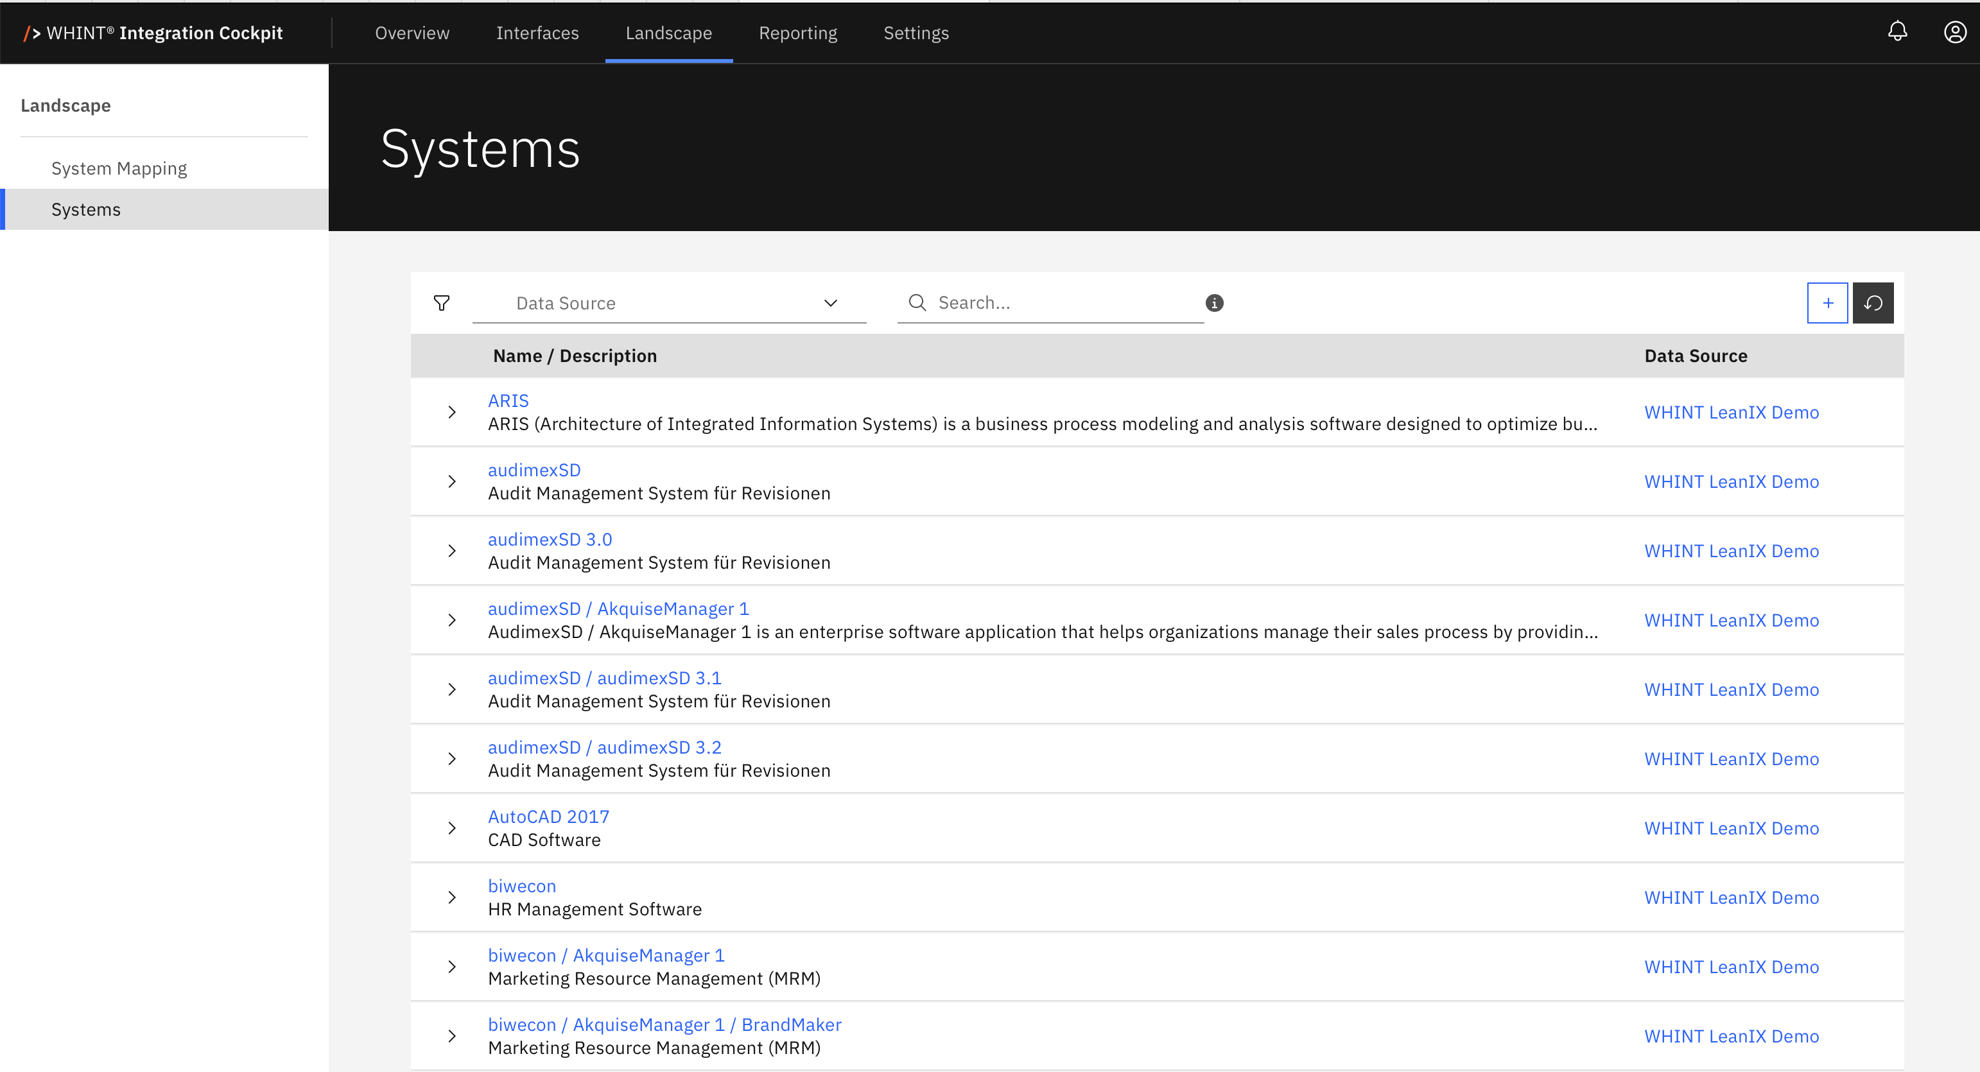The width and height of the screenshot is (1980, 1072).
Task: Expand the audimexSD / audimexSD 3.2 row
Action: (x=452, y=759)
